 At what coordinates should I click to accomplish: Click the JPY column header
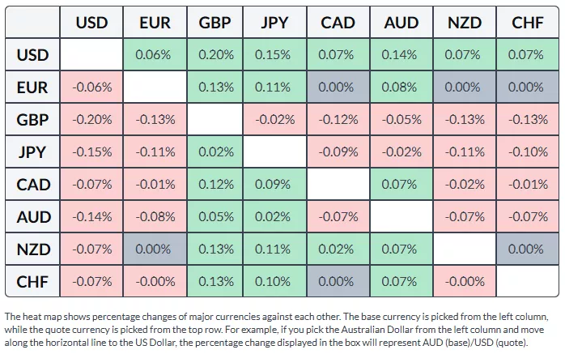[276, 23]
